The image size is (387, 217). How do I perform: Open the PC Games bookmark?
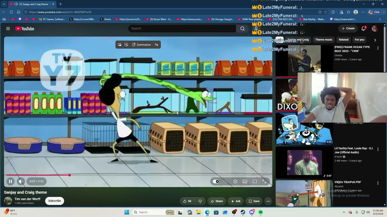click(x=52, y=19)
